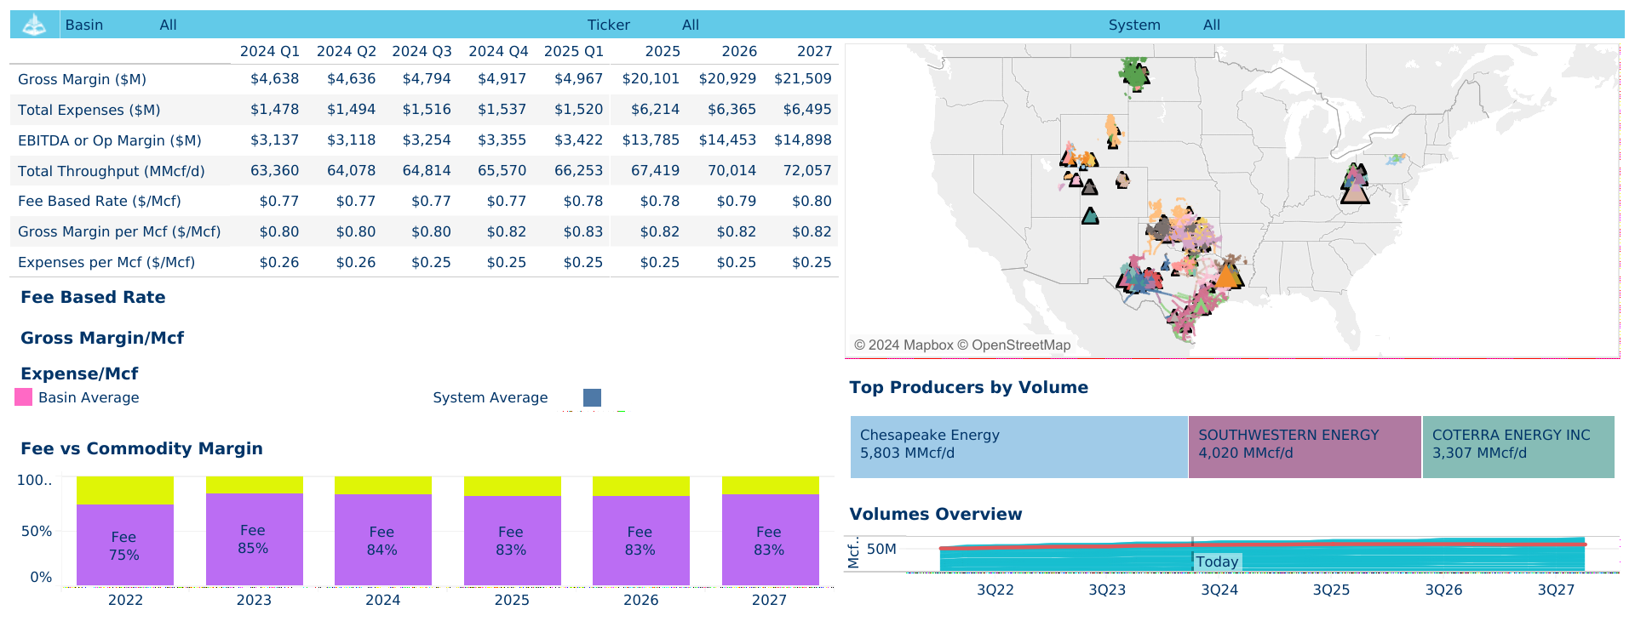Click the Total Expenses ($M) row label
Screen dimensions: 1635x627
[x=89, y=110]
